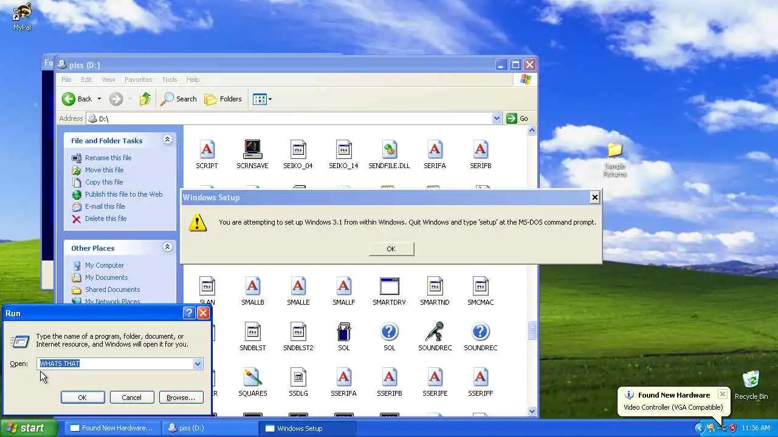This screenshot has height=437, width=778.
Task: Open the Favorites menu
Action: (x=139, y=80)
